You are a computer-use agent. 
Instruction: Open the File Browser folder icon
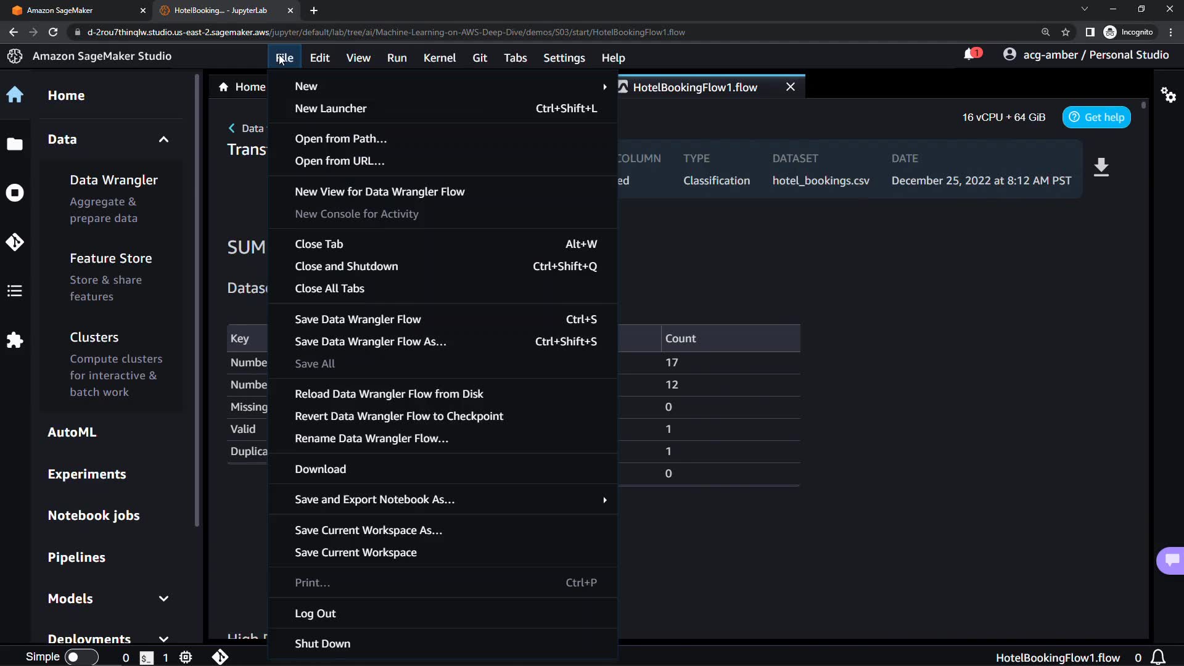[x=15, y=144]
